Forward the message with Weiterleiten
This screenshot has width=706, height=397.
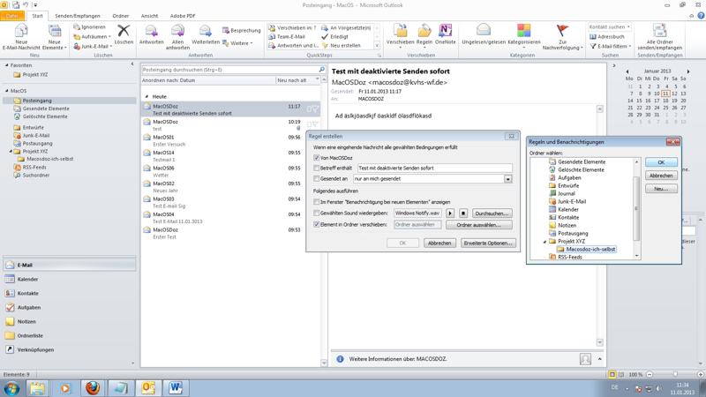click(x=206, y=34)
